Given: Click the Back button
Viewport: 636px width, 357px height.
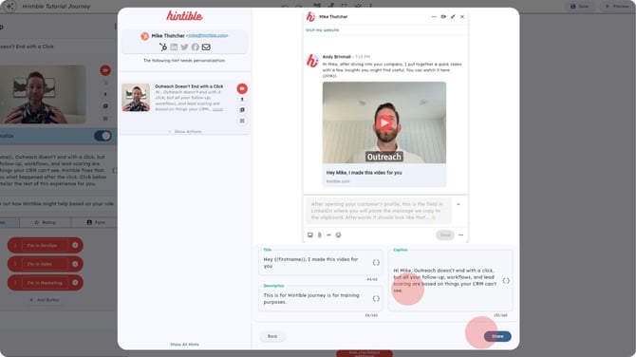Looking at the screenshot, I should 272,336.
